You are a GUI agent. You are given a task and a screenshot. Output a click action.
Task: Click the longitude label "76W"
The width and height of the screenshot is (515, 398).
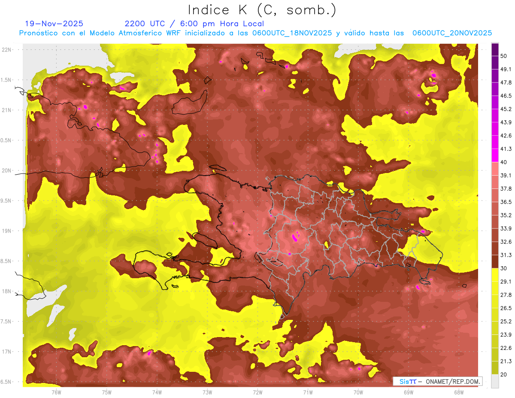click(x=56, y=392)
